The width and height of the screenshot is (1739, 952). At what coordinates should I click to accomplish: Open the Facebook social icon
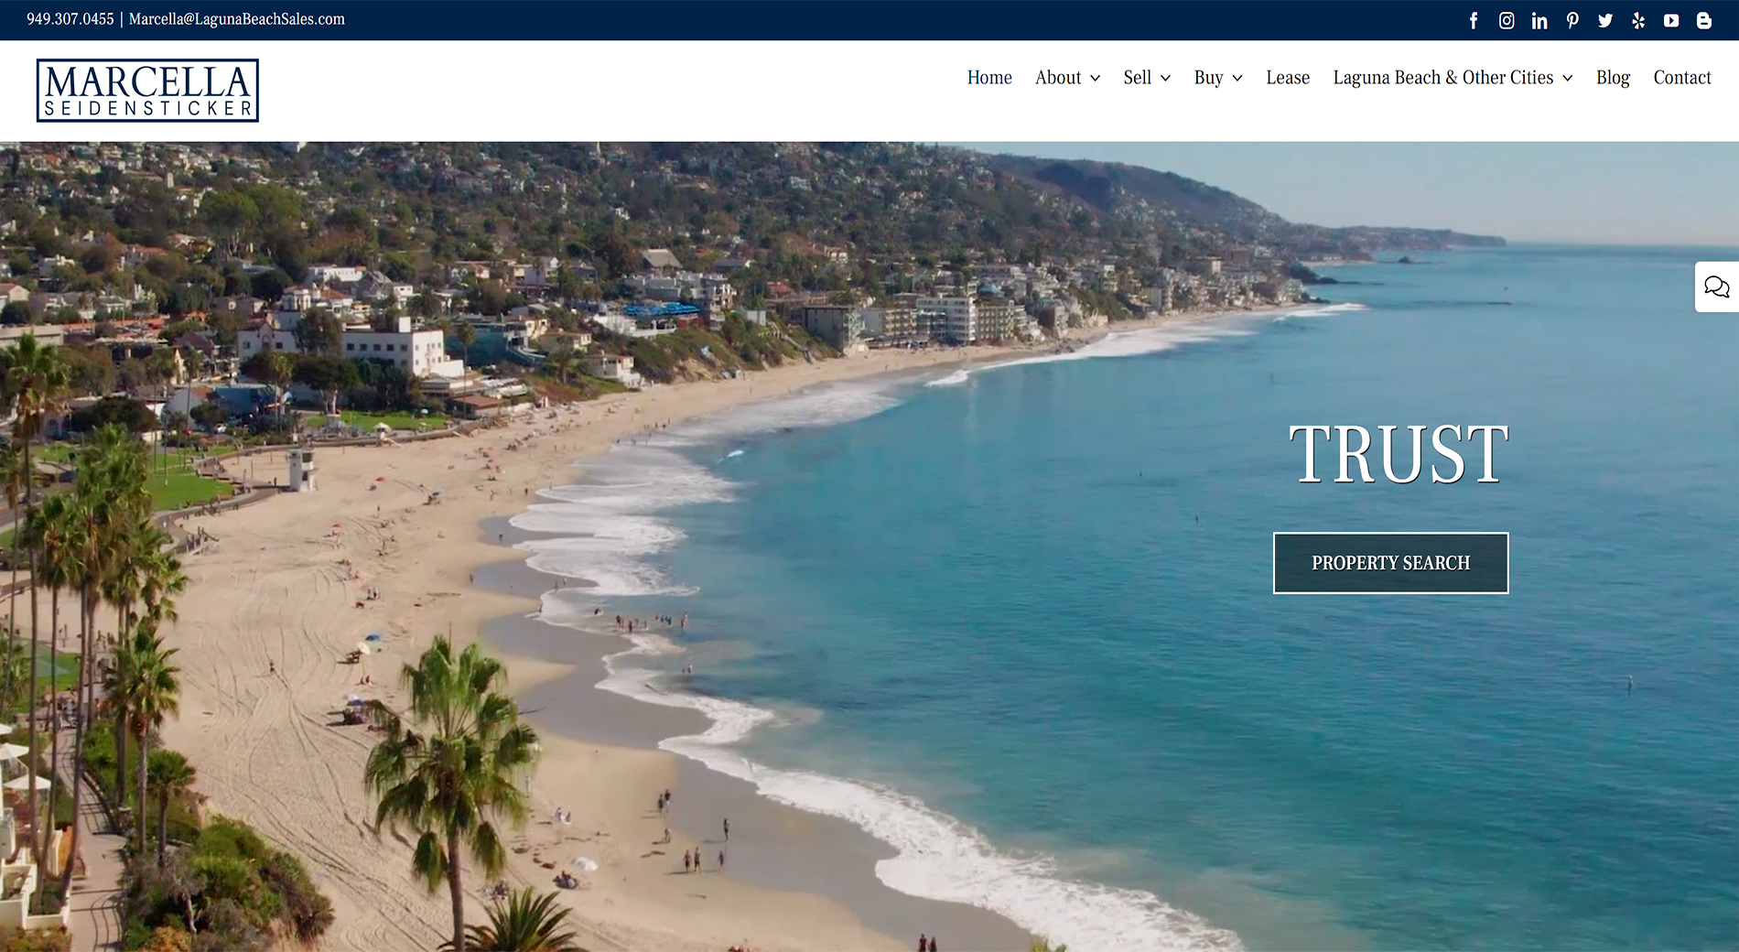pyautogui.click(x=1474, y=20)
